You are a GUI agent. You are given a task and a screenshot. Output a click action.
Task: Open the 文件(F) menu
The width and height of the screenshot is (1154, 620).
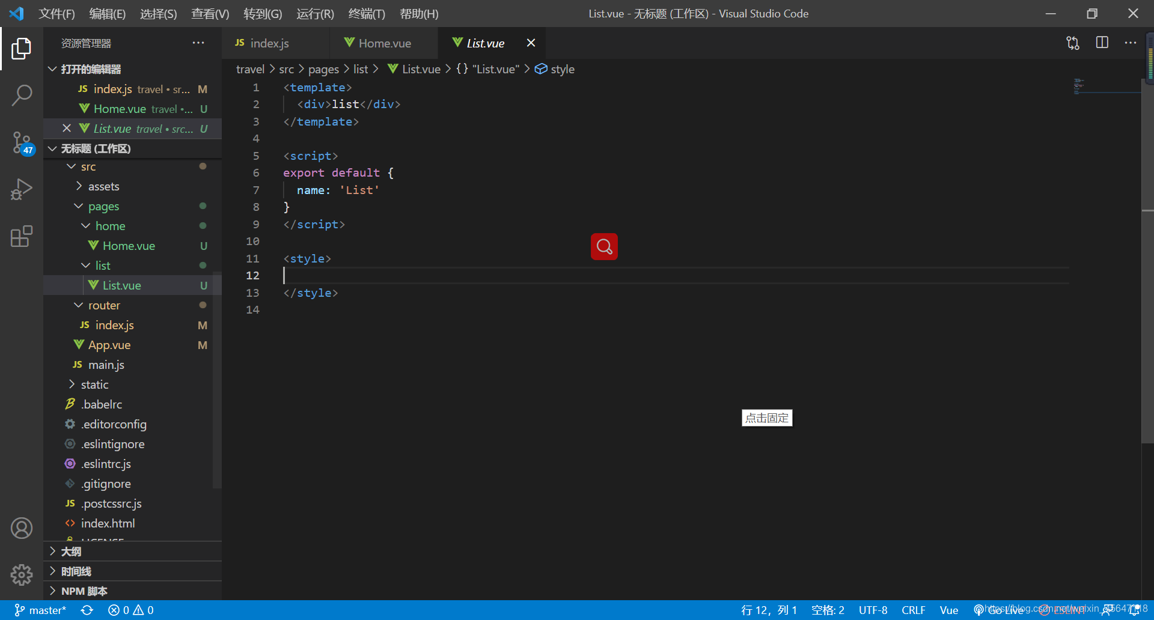56,13
